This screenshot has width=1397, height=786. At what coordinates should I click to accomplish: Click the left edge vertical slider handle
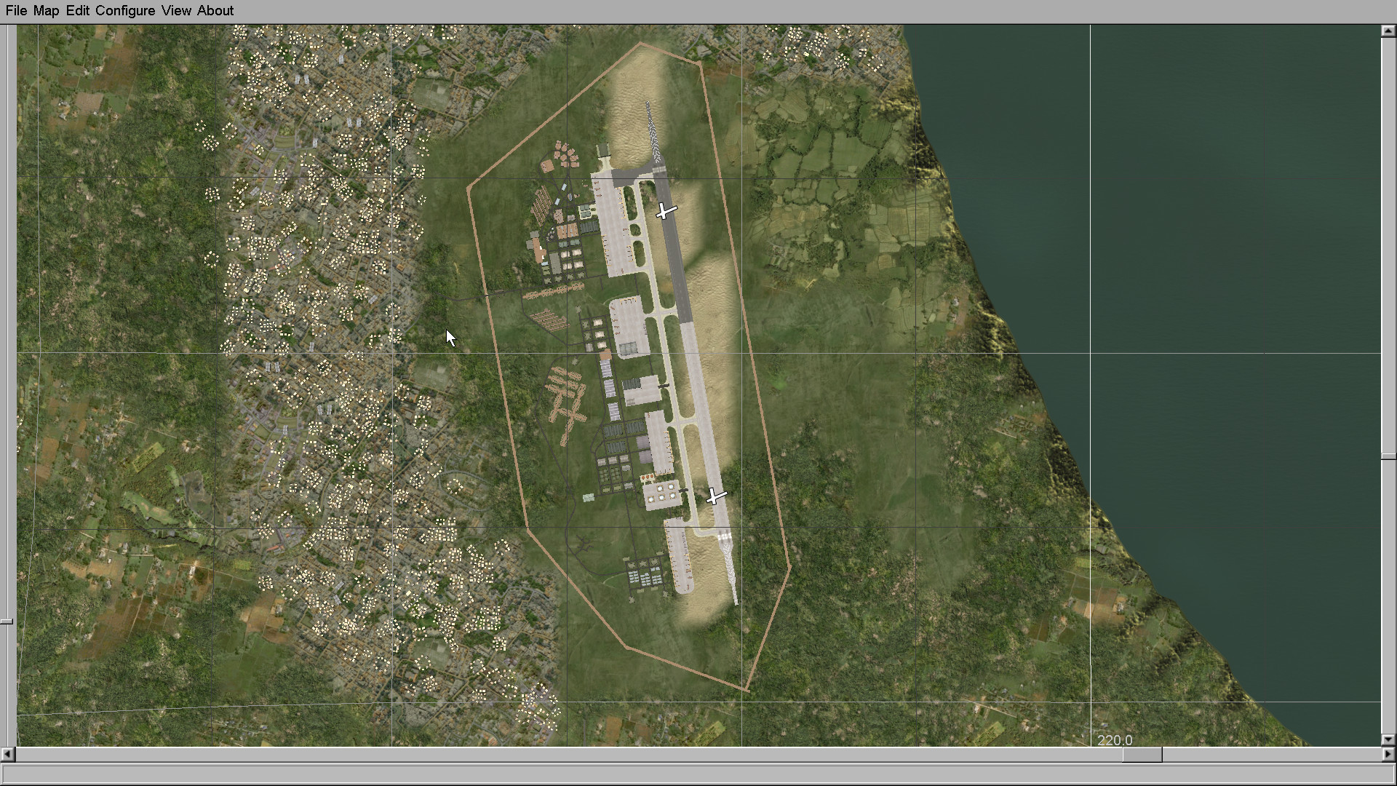[x=7, y=622]
